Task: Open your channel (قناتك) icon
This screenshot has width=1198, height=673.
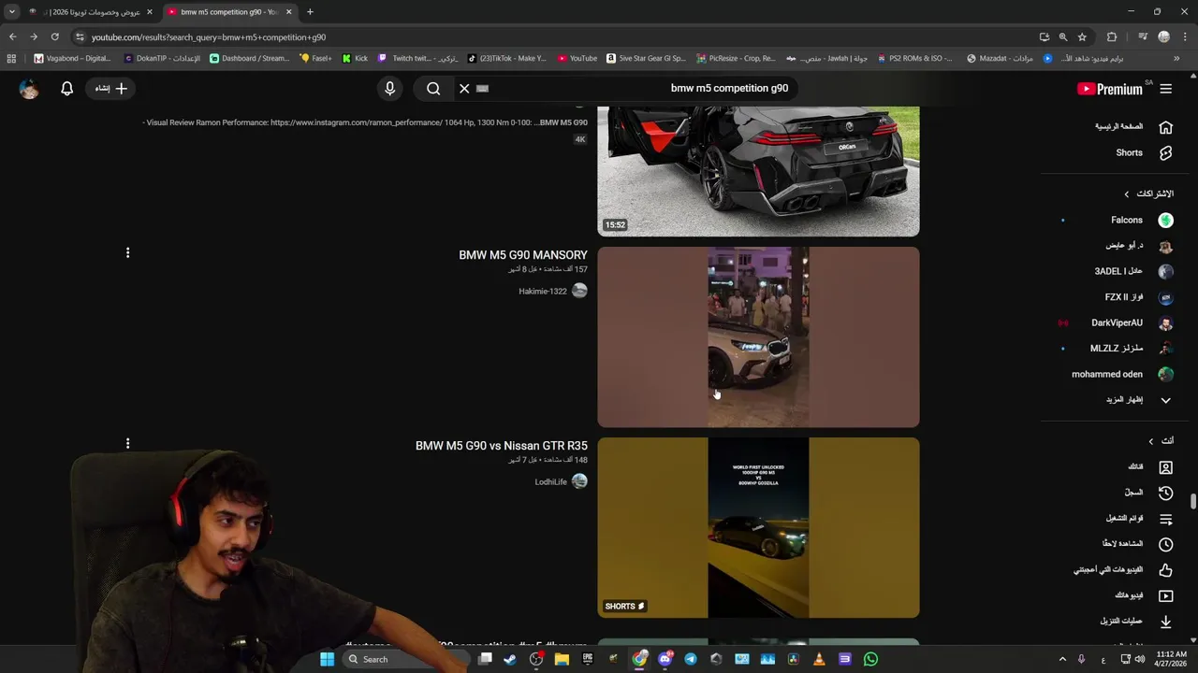Action: 1166,466
